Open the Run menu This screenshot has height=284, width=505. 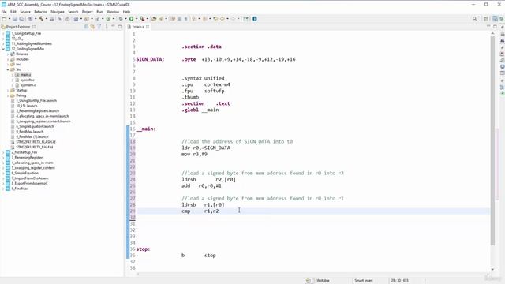(x=99, y=12)
